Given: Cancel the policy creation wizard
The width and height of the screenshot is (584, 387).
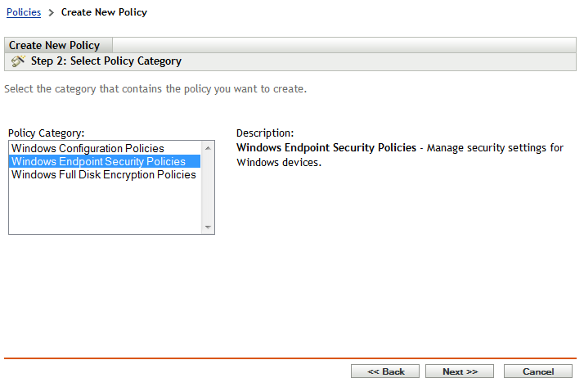Looking at the screenshot, I should tap(537, 371).
